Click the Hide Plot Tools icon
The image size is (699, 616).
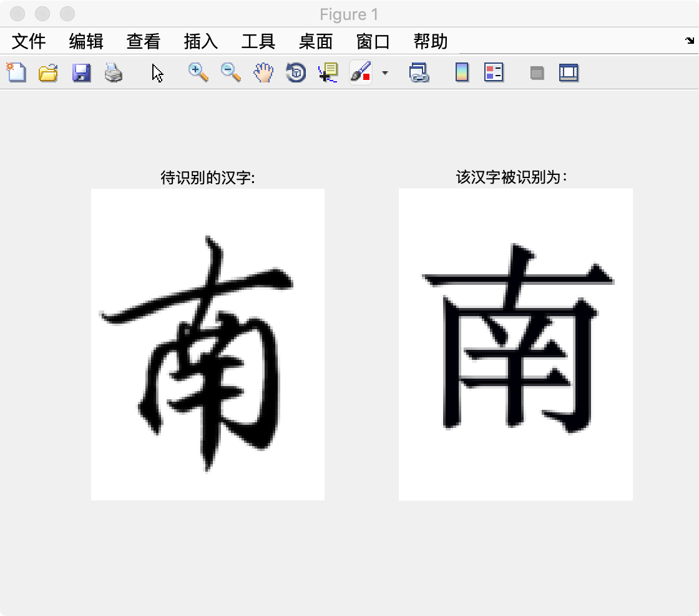(537, 73)
